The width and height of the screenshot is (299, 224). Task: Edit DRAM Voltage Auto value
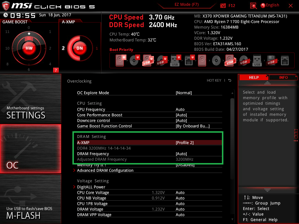tap(180, 209)
